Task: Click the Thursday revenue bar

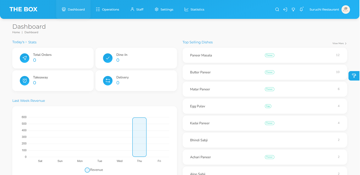Action: 139,137
